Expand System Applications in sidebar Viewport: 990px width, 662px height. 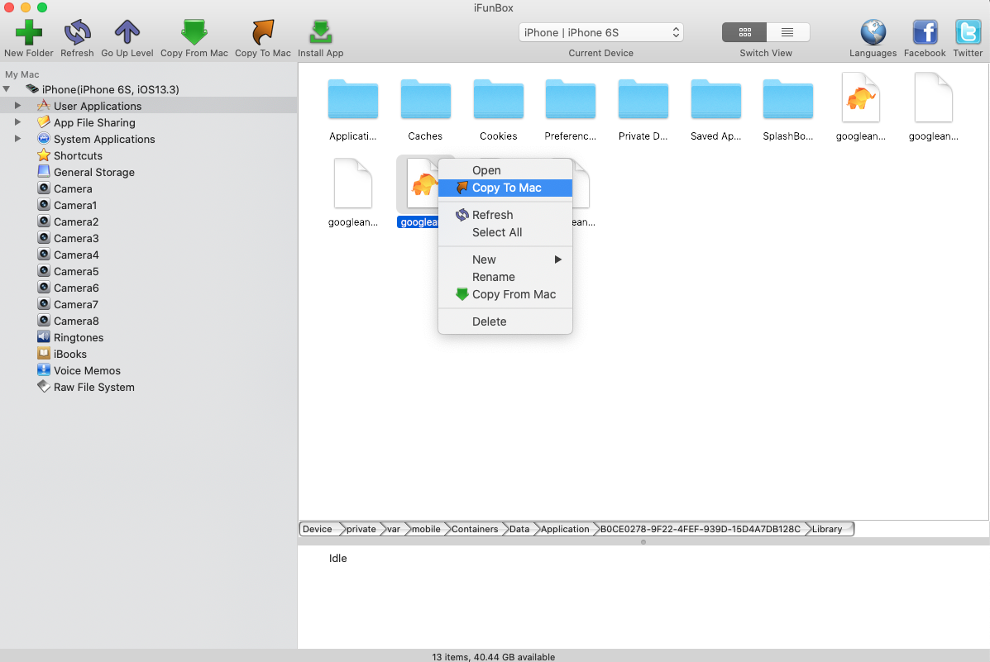tap(17, 138)
